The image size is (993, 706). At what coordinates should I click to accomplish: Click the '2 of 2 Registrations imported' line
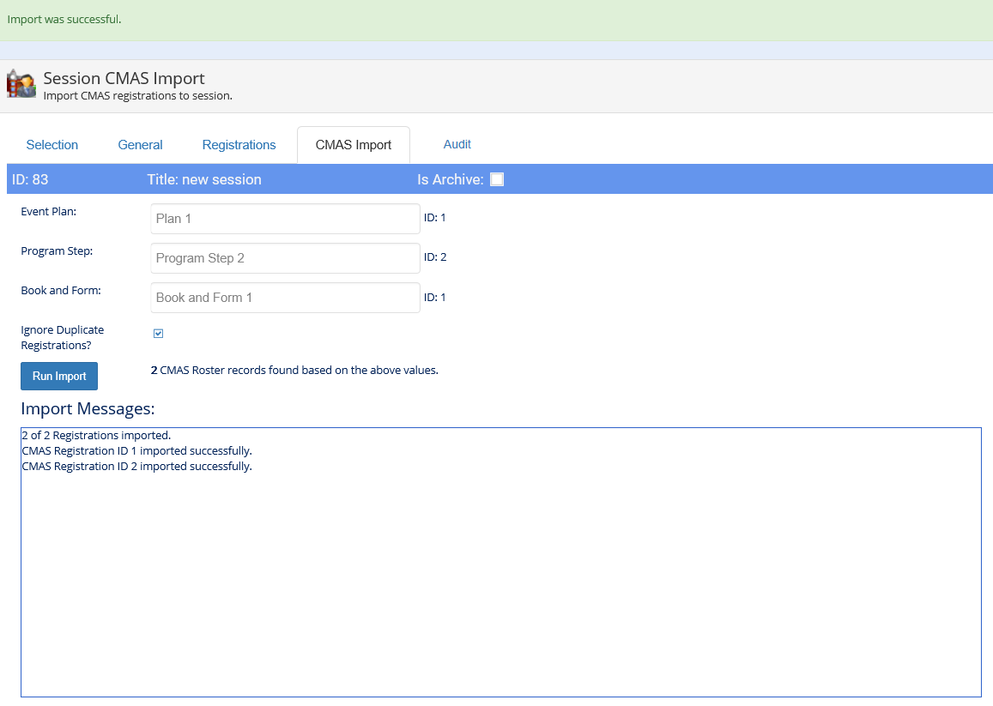(x=96, y=435)
